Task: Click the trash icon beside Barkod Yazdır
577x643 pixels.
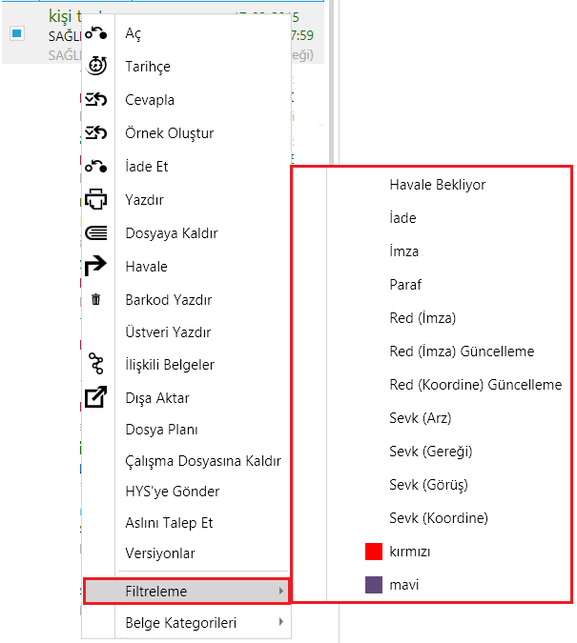Action: [x=95, y=299]
